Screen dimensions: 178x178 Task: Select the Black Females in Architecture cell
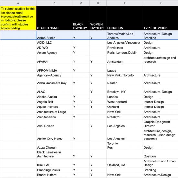[x=54, y=154]
